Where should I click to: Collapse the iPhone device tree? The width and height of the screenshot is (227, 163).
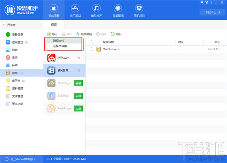(4, 24)
